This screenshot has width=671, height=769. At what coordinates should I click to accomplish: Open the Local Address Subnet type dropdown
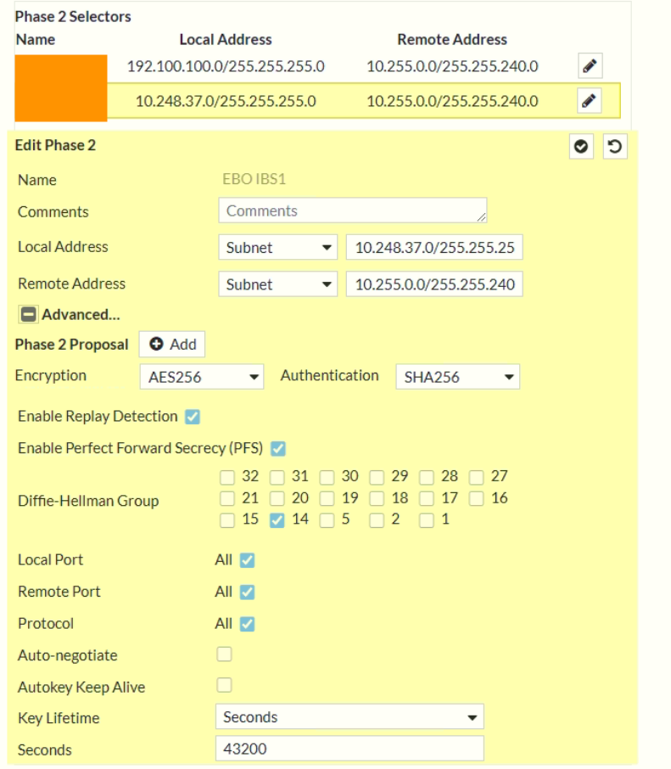click(x=278, y=247)
